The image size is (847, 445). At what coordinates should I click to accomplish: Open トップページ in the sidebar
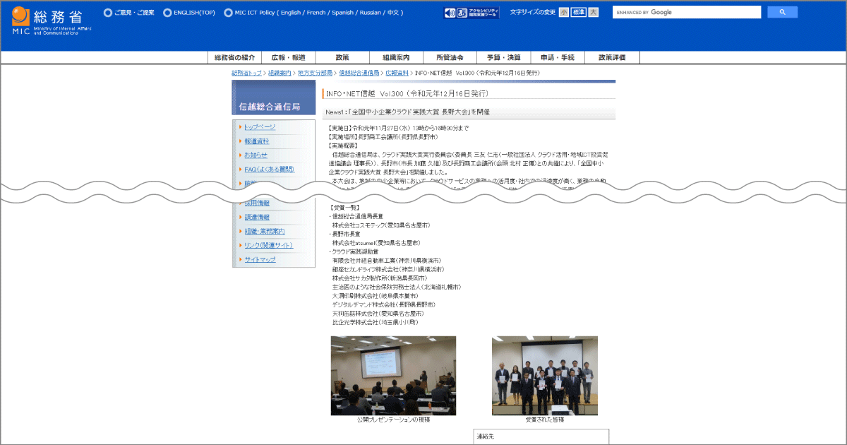click(x=259, y=127)
